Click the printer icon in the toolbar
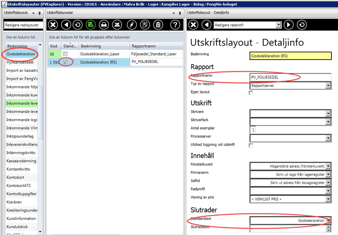 104,25
